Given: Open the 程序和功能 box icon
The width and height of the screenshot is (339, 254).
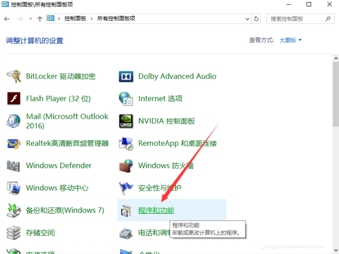Looking at the screenshot, I should pyautogui.click(x=126, y=210).
